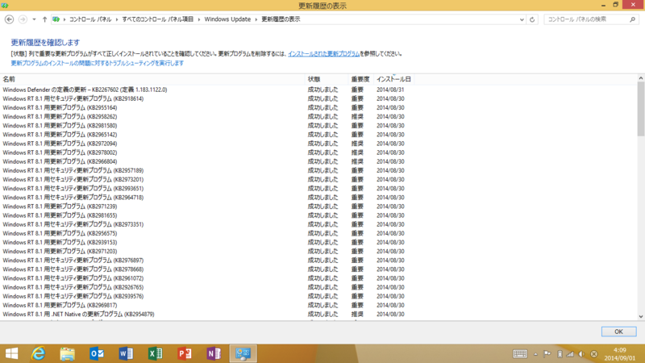Show hidden tray icons arrow
Image resolution: width=645 pixels, height=363 pixels.
coord(535,354)
